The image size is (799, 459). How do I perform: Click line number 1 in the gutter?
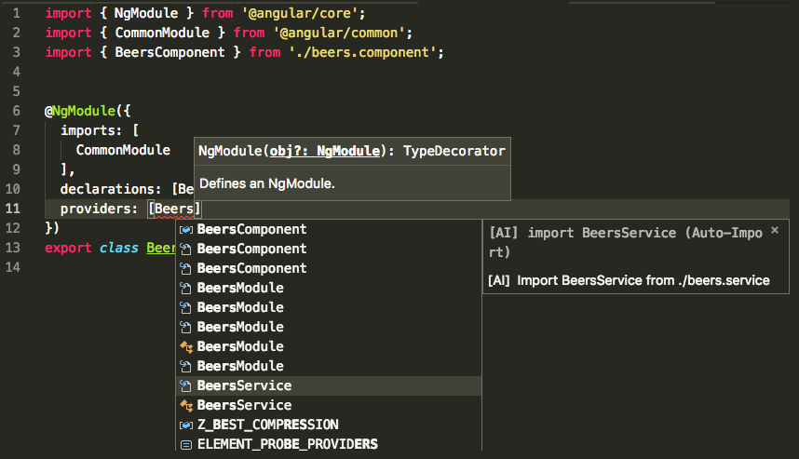point(16,14)
